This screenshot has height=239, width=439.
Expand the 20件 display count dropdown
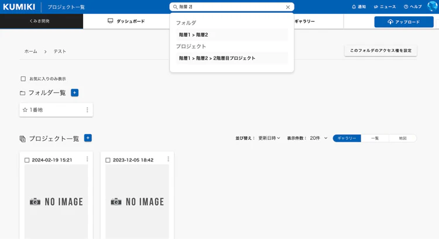pyautogui.click(x=318, y=138)
